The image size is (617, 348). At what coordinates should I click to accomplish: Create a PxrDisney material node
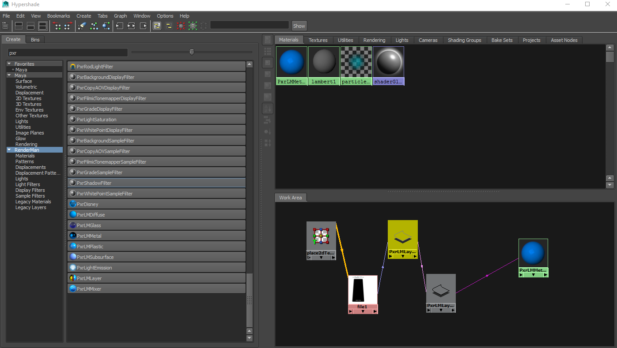[x=156, y=204]
